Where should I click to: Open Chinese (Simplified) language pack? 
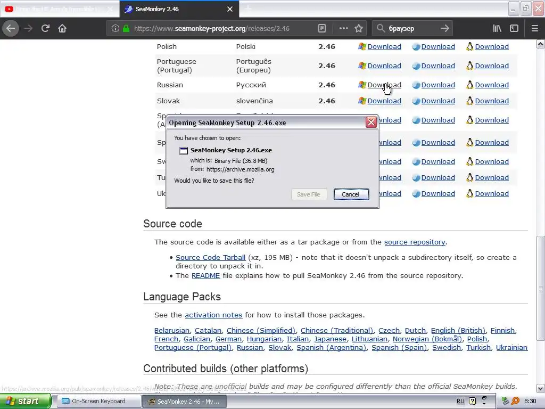pos(261,330)
